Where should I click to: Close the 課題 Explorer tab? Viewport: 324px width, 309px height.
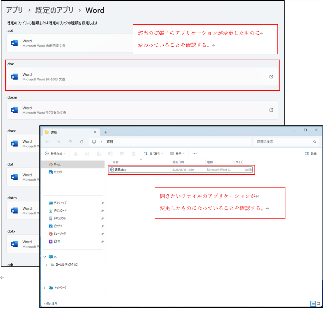(x=95, y=132)
